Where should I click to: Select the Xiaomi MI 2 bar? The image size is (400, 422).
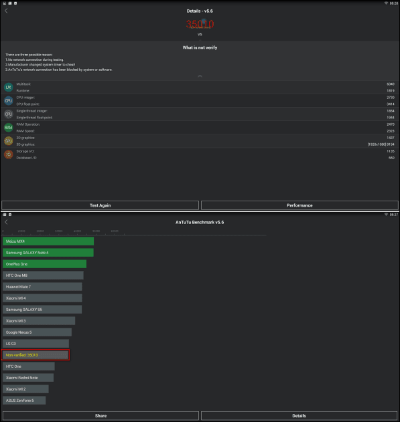point(25,389)
